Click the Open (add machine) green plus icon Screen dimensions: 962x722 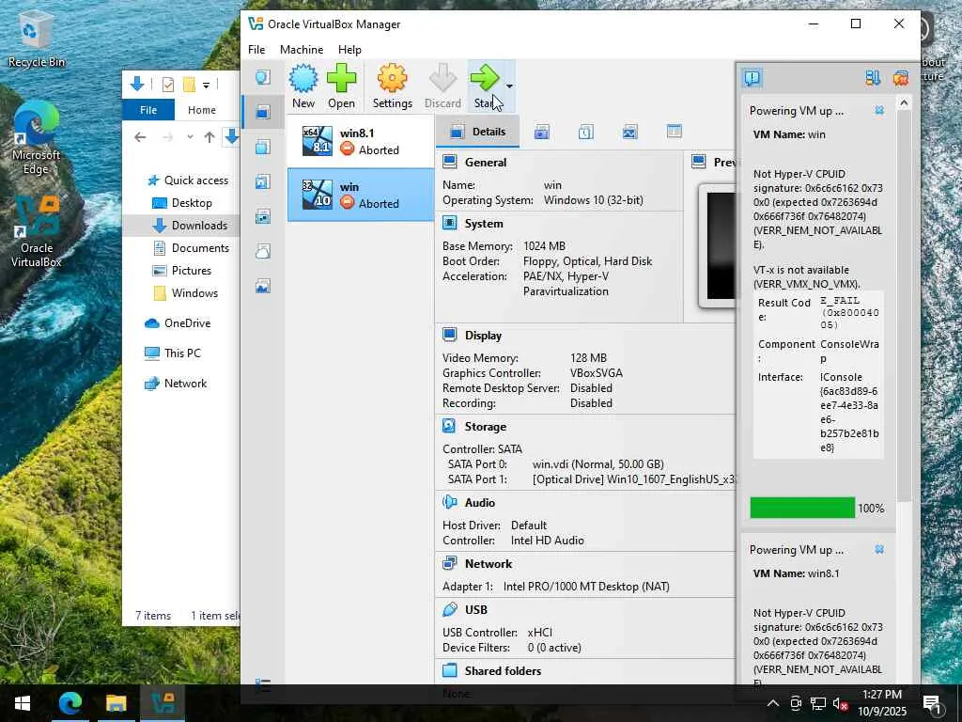[341, 79]
